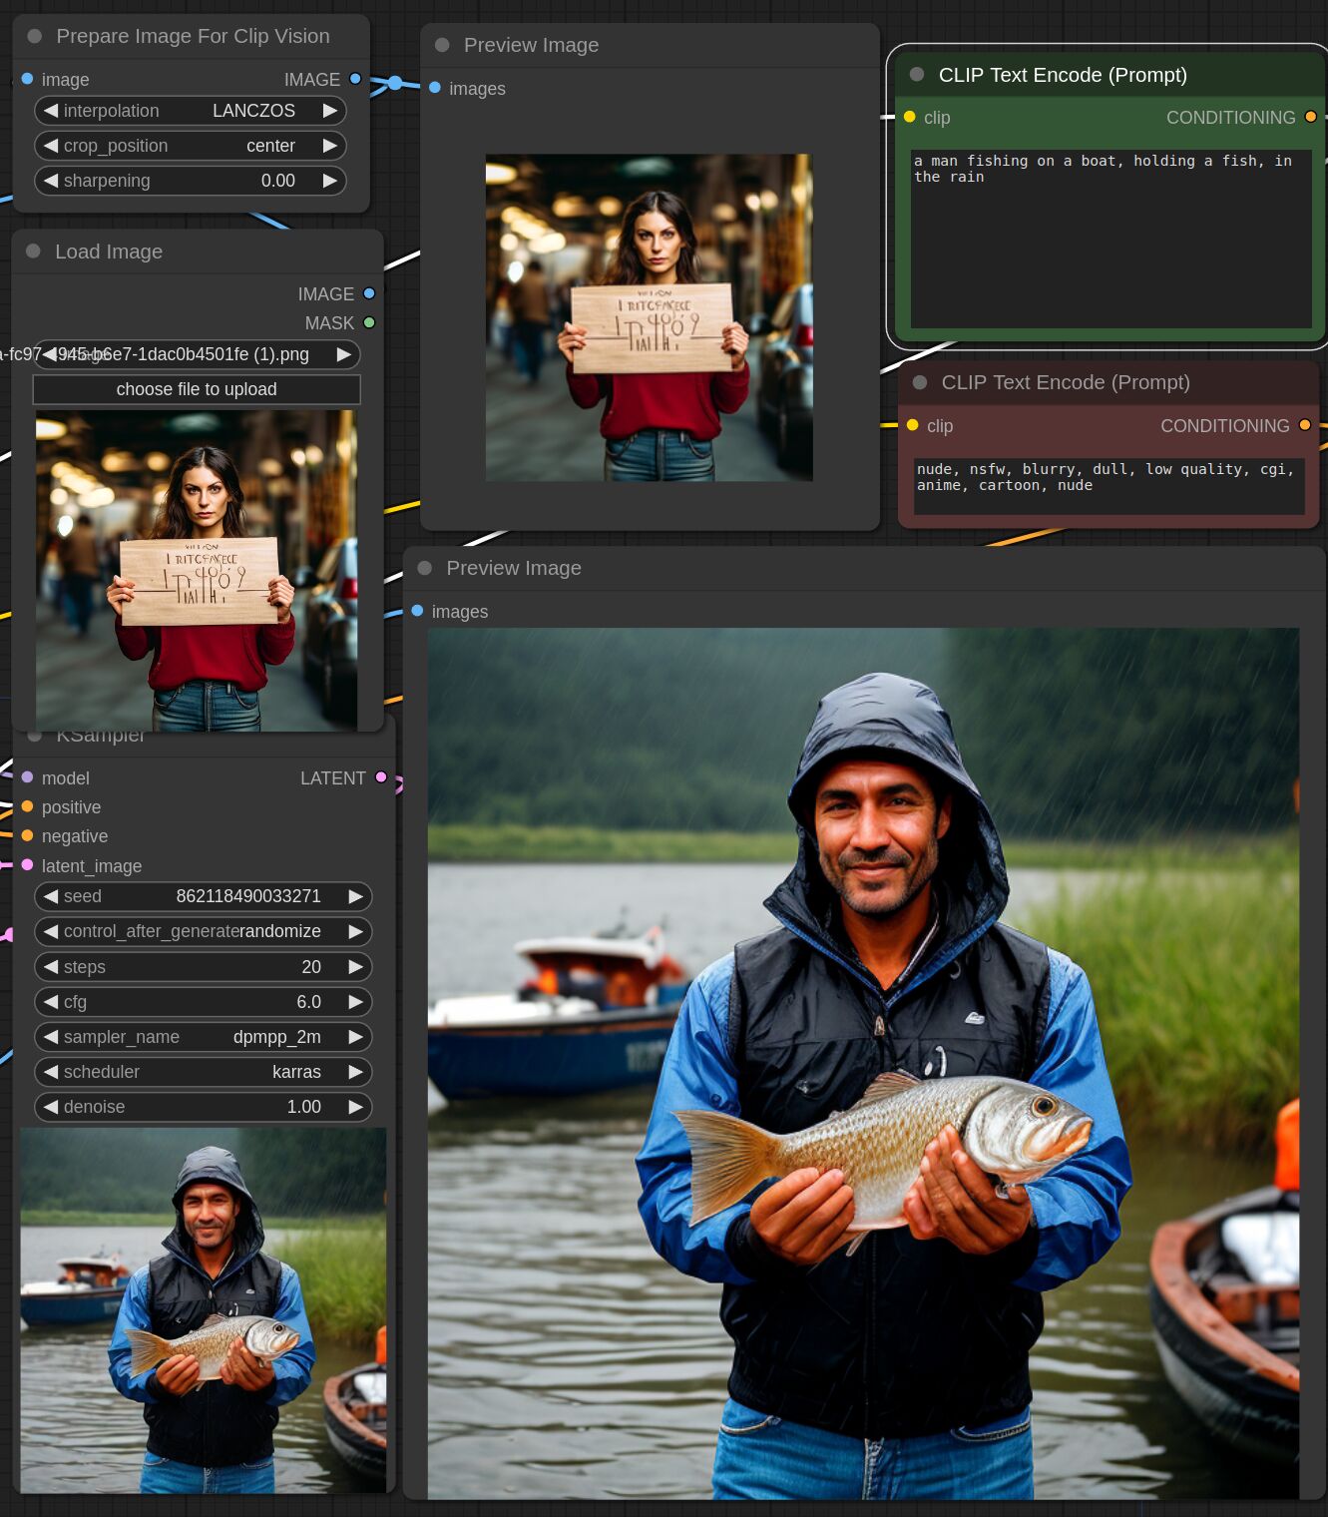The height and width of the screenshot is (1517, 1328).
Task: Click the Prepare Image IMAGE output port
Action: point(355,79)
